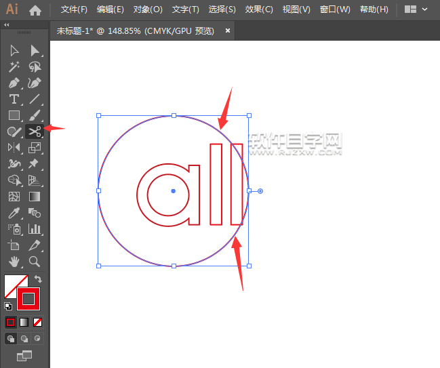Select the Mesh tool

point(14,197)
